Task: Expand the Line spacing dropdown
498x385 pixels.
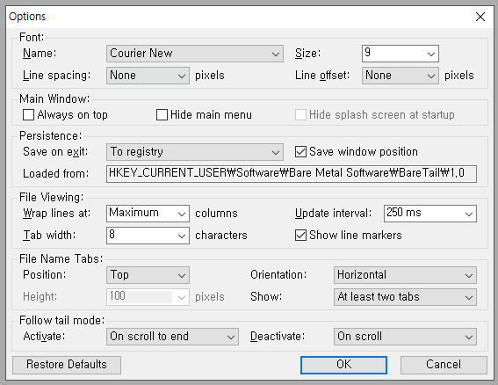Action: tap(148, 76)
